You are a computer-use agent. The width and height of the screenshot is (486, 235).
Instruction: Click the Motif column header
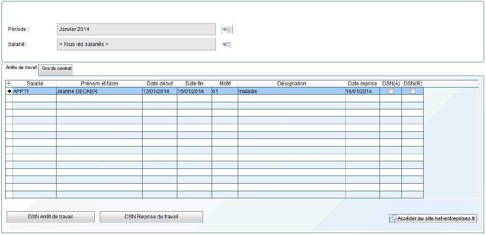(225, 84)
